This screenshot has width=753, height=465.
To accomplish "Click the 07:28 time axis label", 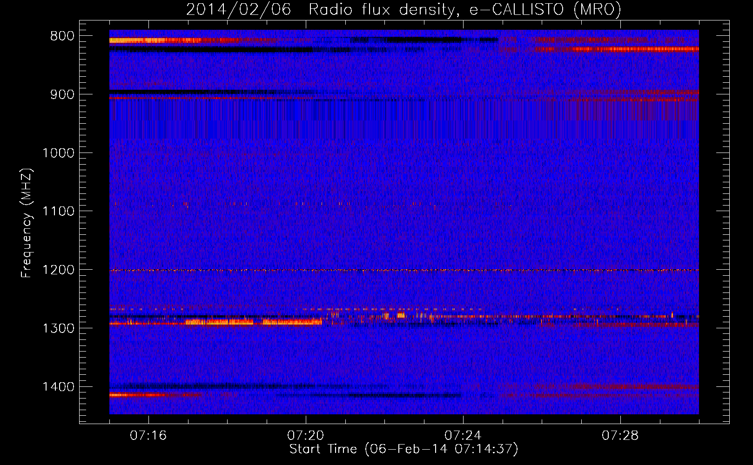I will (620, 436).
